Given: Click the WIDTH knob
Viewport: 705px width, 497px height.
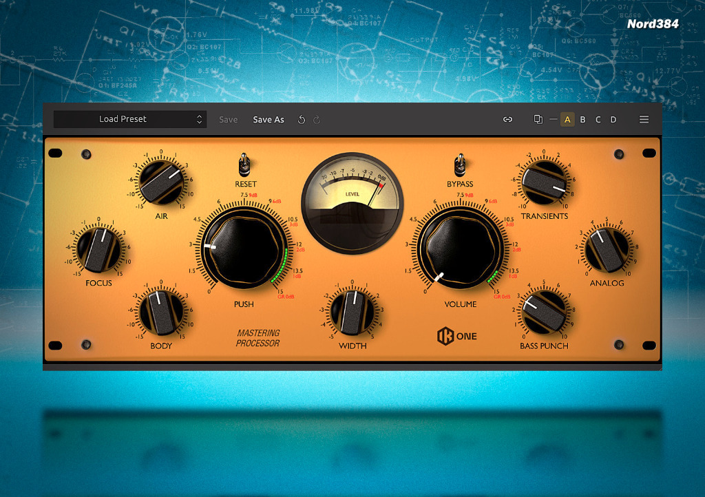Looking at the screenshot, I should (x=352, y=313).
